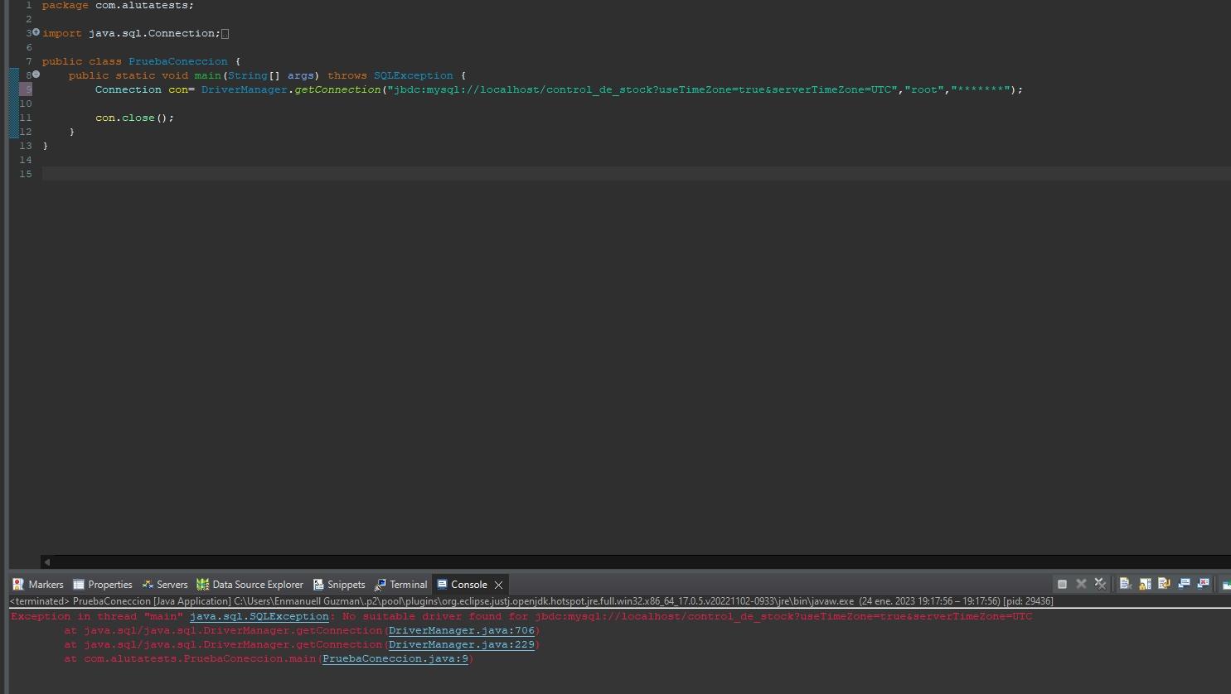This screenshot has width=1231, height=694.
Task: Follow the DriverManager.java:229 stack trace link
Action: [x=462, y=644]
